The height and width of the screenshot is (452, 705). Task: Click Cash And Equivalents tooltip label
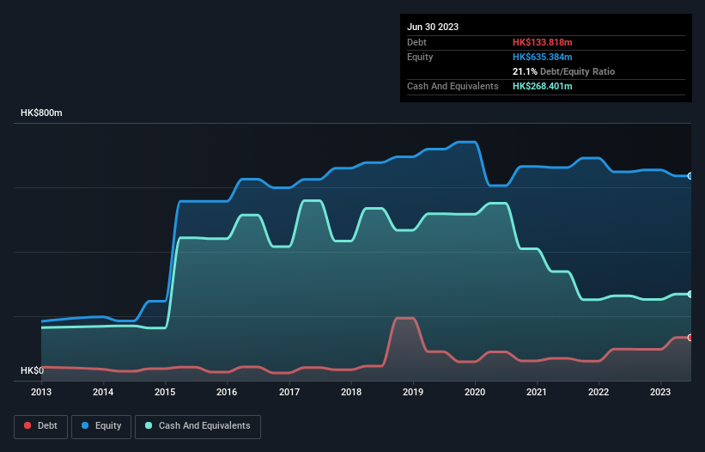(x=453, y=86)
